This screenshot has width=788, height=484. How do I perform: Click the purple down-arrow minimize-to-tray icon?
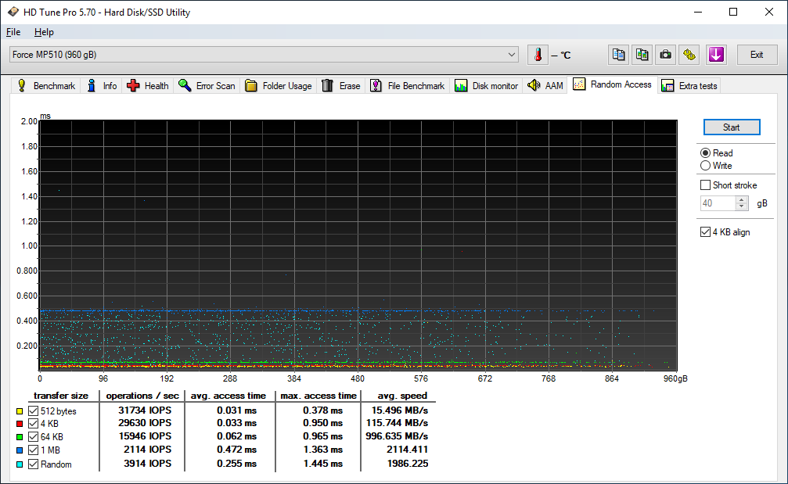(716, 55)
